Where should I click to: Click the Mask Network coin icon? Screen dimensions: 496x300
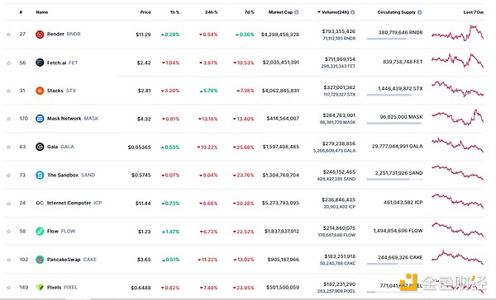click(x=40, y=119)
